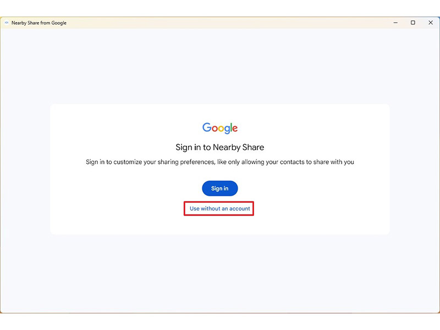Click the sharing preferences description text
440x330 pixels.
[x=219, y=162]
